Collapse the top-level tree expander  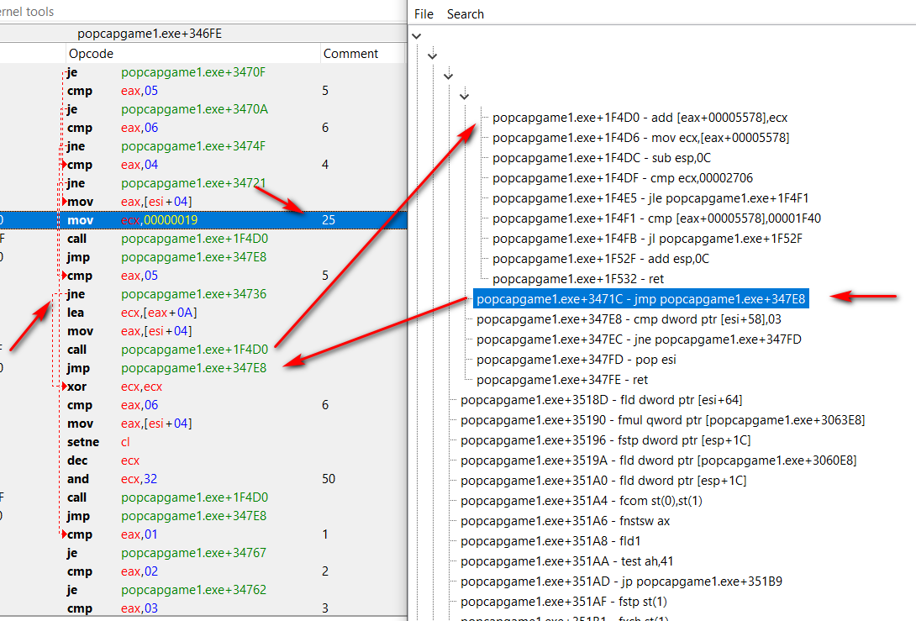pos(417,36)
